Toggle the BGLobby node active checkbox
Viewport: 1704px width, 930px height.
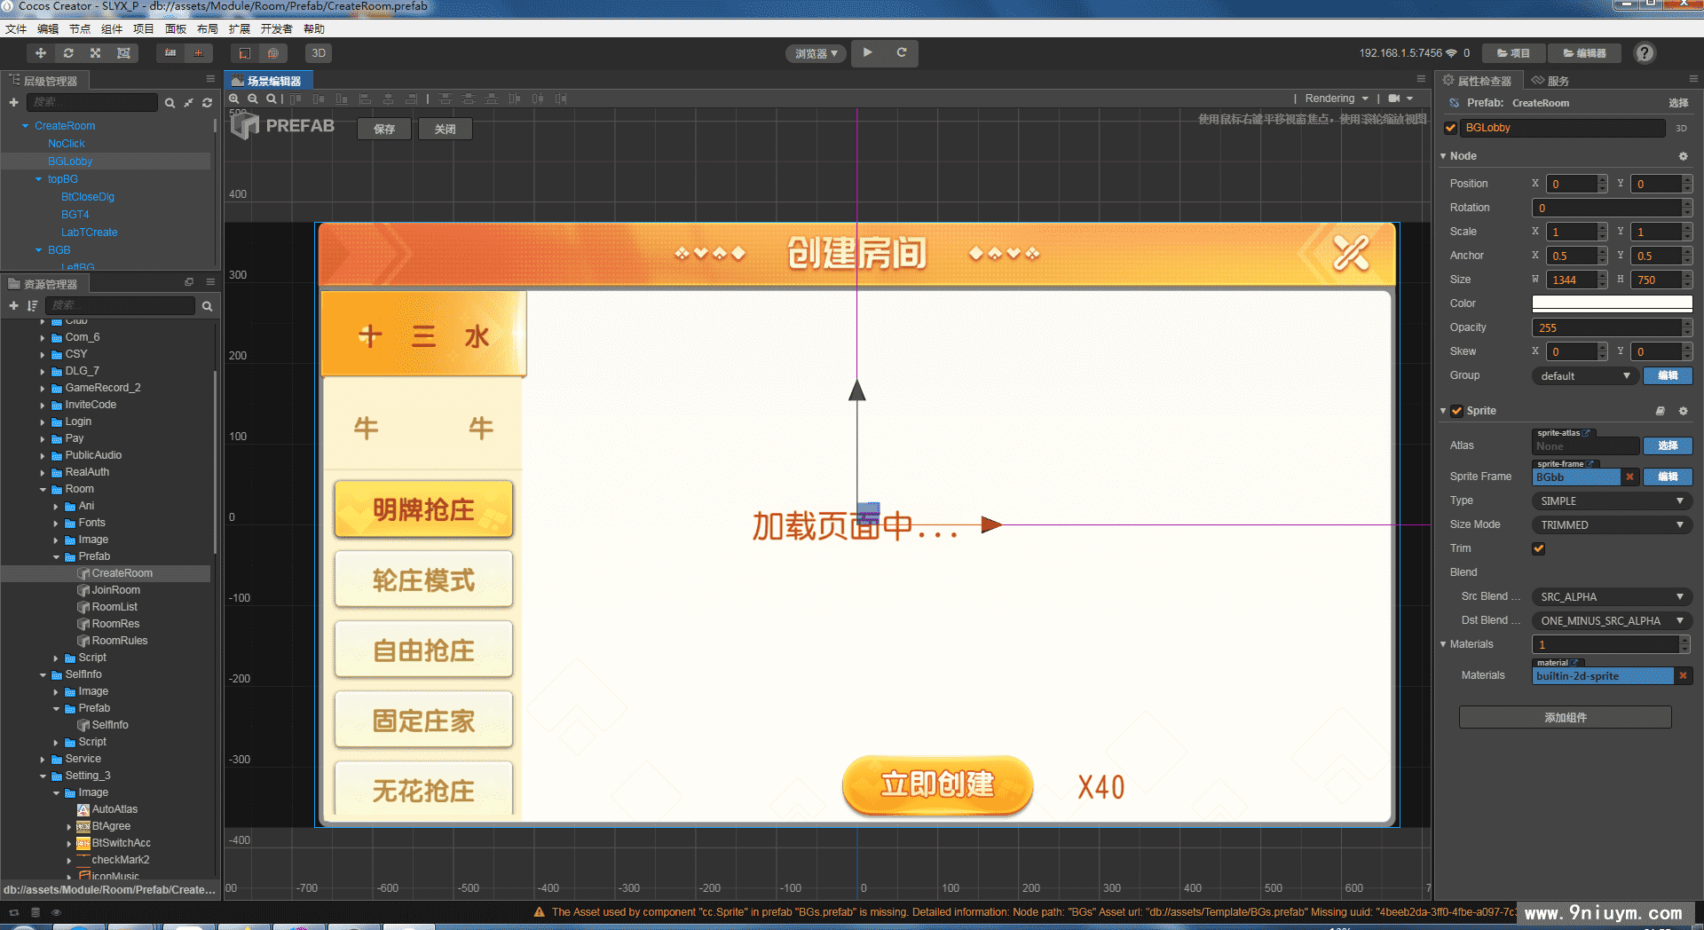pyautogui.click(x=1449, y=128)
